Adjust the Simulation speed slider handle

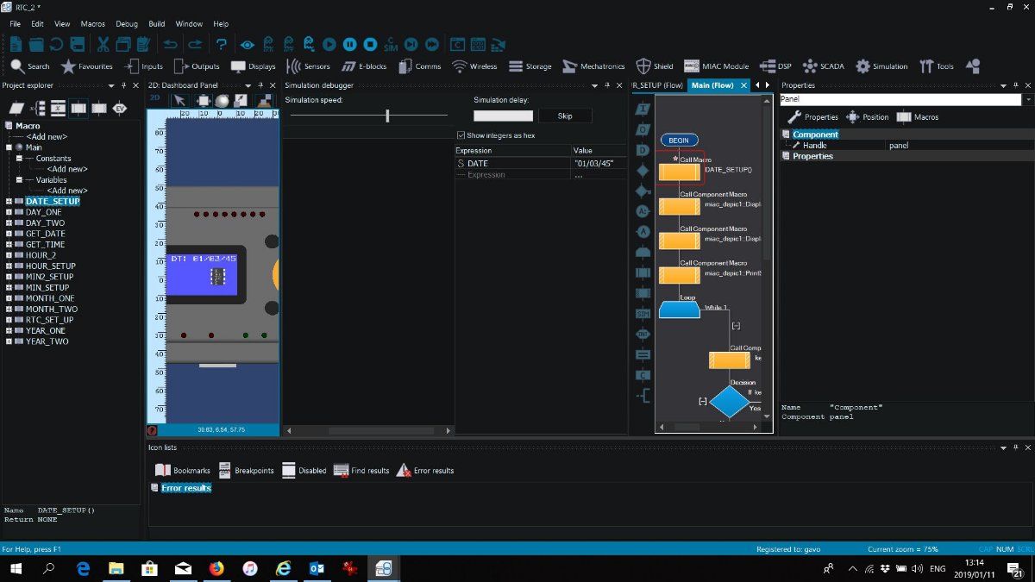387,116
